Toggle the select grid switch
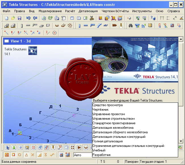Image resolution: width=185 pixels, height=165 pixels. [40, 147]
